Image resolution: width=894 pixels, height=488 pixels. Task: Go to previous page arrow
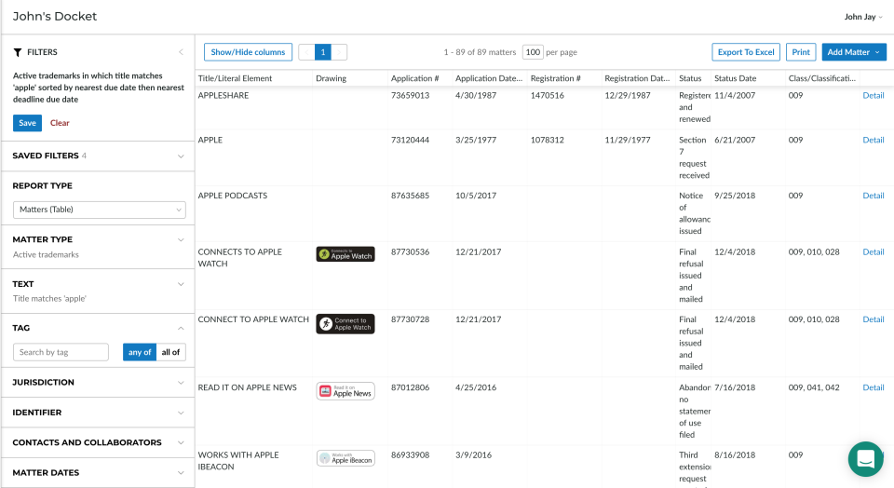tap(306, 52)
